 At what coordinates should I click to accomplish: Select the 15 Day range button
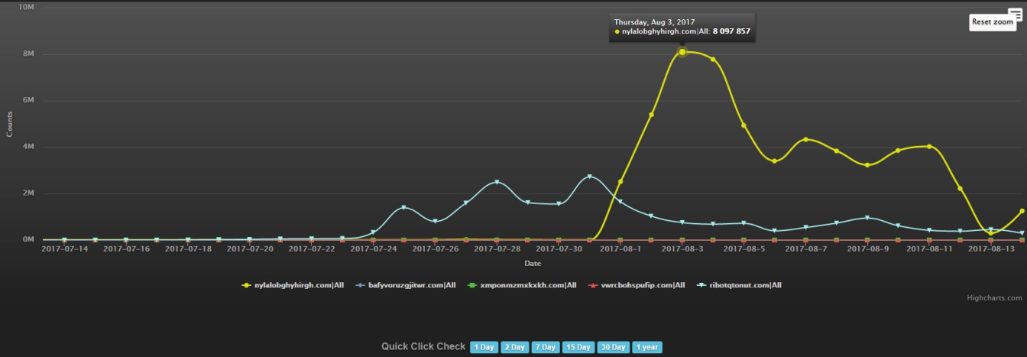578,347
